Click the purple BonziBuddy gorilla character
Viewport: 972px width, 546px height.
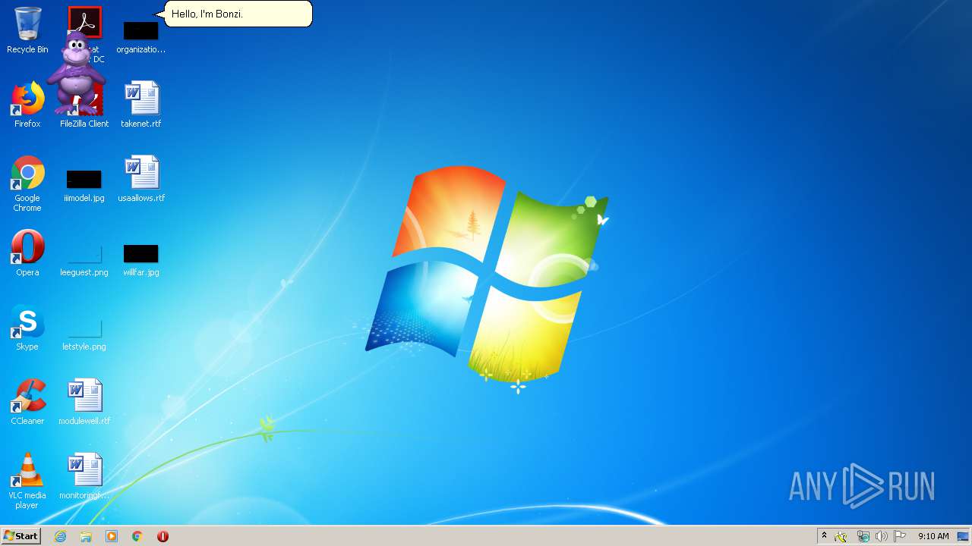[76, 74]
